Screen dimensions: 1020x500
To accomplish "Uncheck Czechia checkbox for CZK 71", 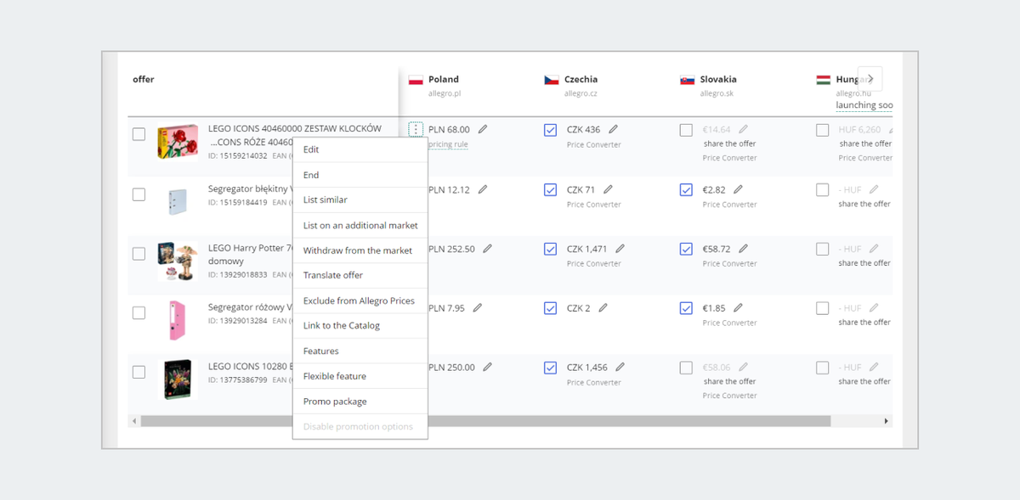I will [x=550, y=189].
